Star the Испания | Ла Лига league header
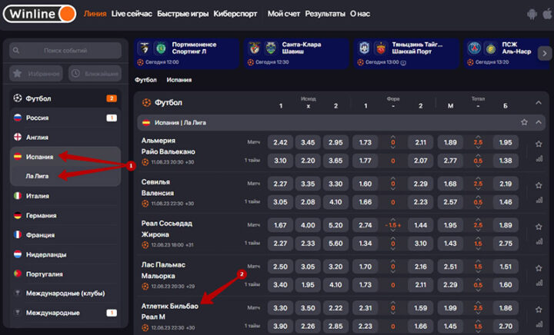Screen dimensions: 554x335 tap(524, 122)
